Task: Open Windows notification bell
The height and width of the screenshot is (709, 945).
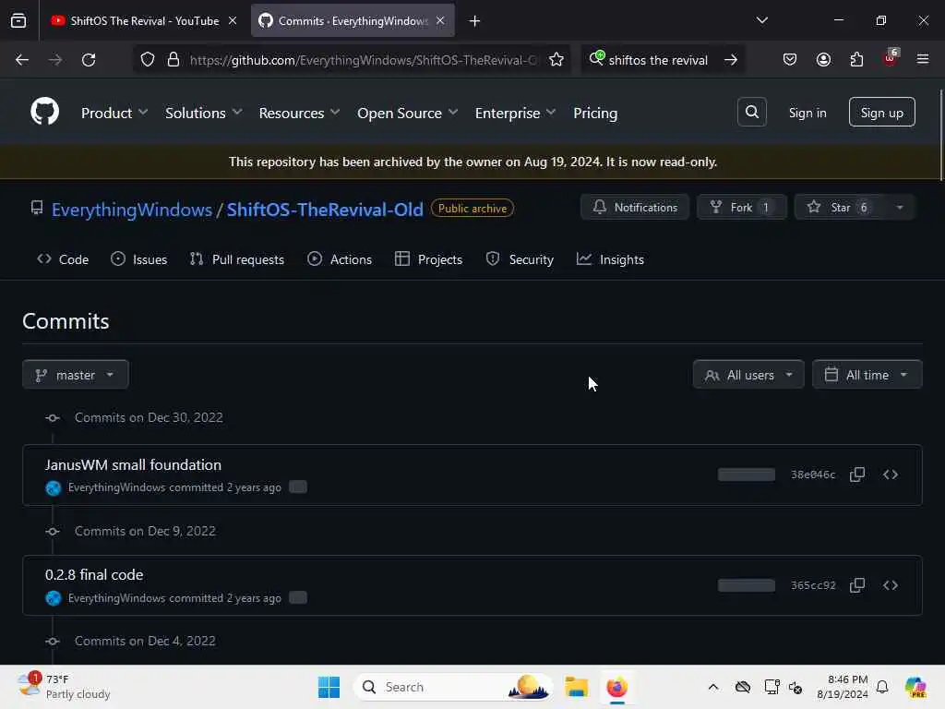Action: coord(882,687)
